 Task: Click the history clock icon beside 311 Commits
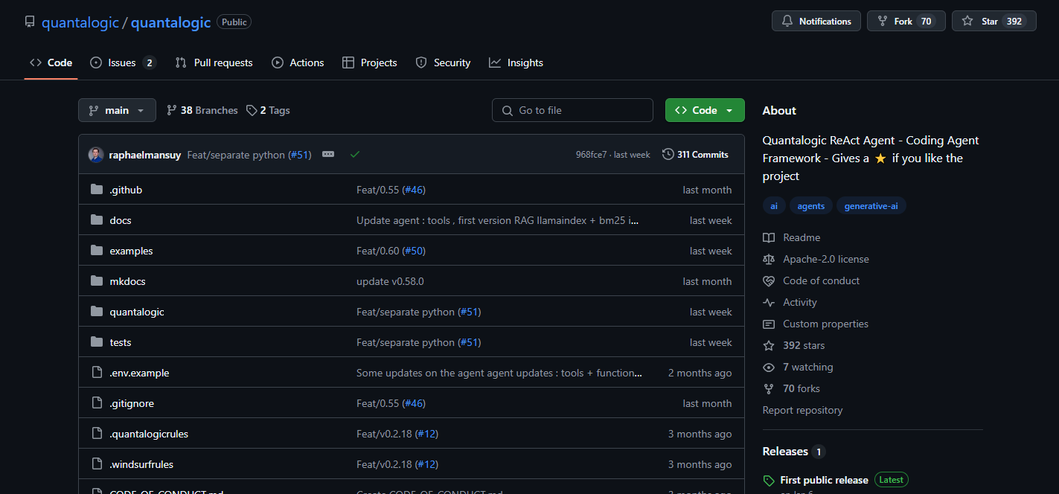pyautogui.click(x=668, y=155)
